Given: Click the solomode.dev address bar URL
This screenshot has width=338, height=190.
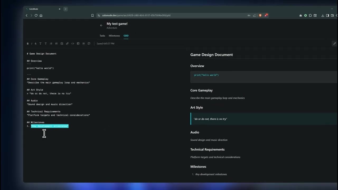Looking at the screenshot, I should tap(136, 16).
